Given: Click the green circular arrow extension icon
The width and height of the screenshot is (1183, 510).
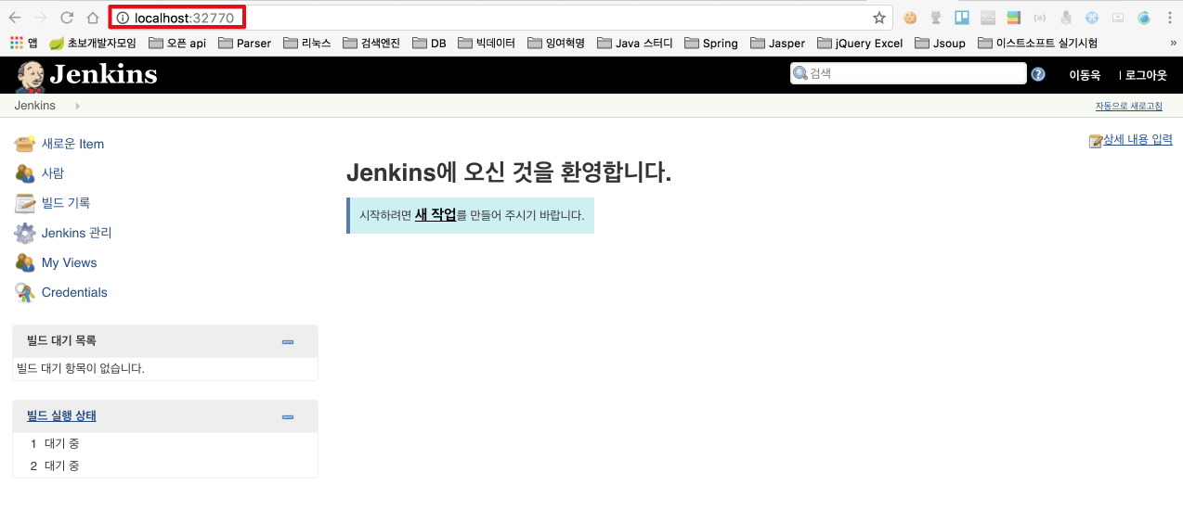Looking at the screenshot, I should click(1144, 18).
